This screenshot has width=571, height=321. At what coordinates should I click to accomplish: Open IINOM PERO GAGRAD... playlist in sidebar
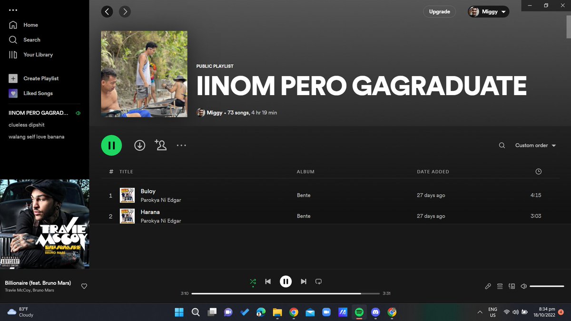38,113
